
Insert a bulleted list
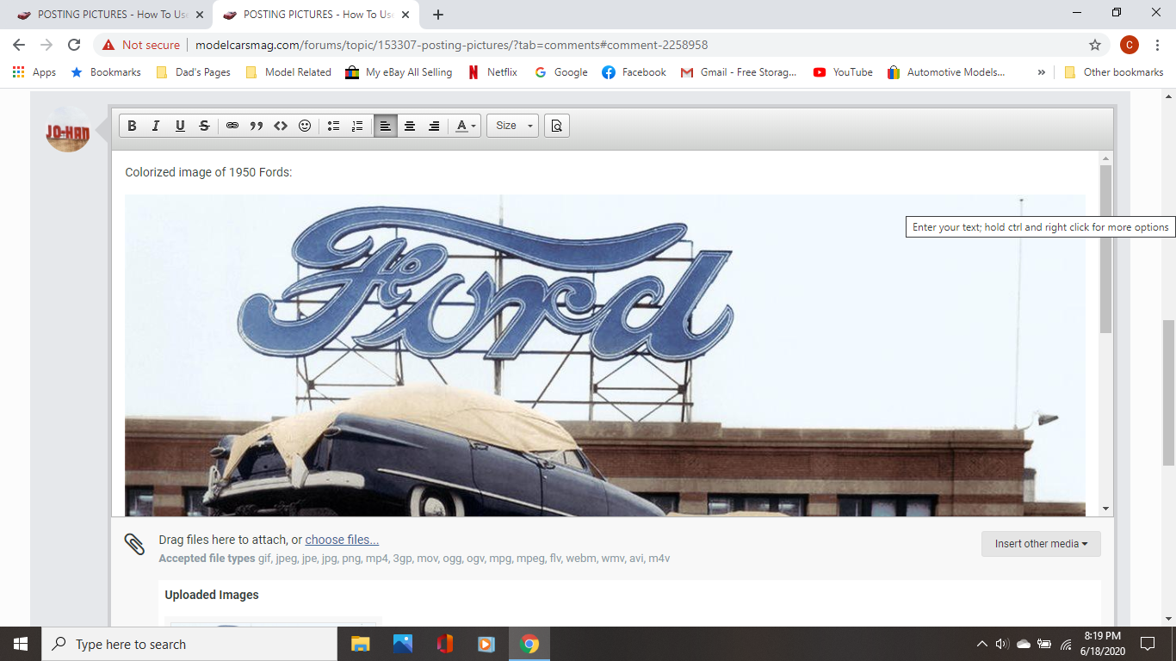point(333,126)
